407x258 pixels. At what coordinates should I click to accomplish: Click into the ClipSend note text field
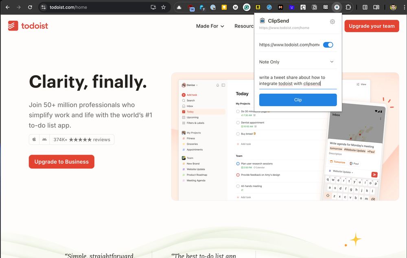click(x=298, y=81)
